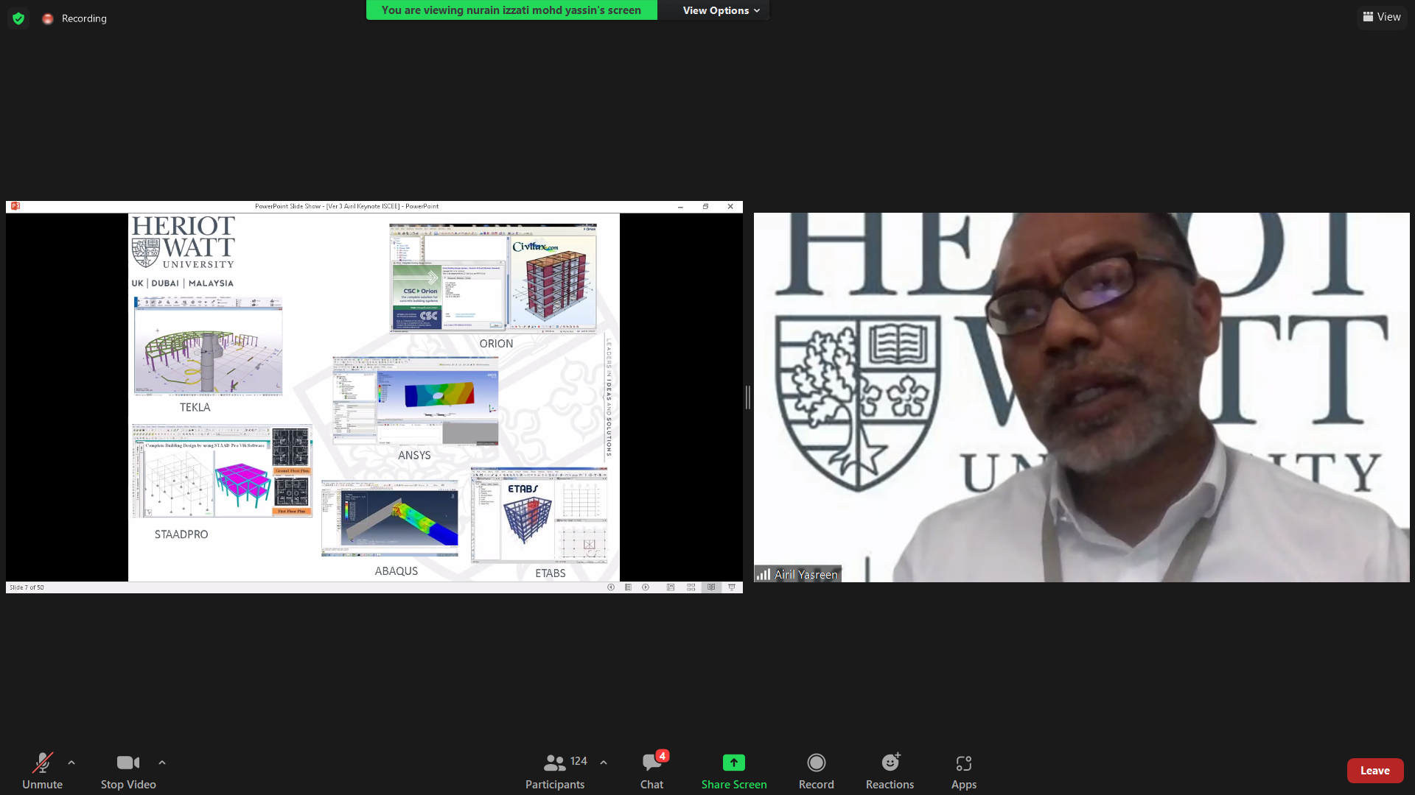1415x795 pixels.
Task: Click the STAADPRO caption text
Action: point(181,534)
